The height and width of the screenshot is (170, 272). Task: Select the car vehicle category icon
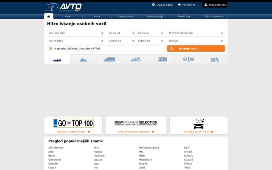(x=57, y=60)
